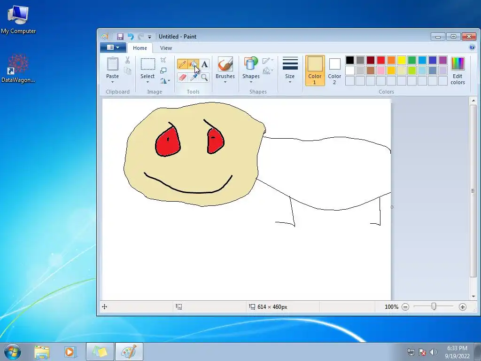Select the Text tool
This screenshot has height=361, width=481.
(x=204, y=64)
